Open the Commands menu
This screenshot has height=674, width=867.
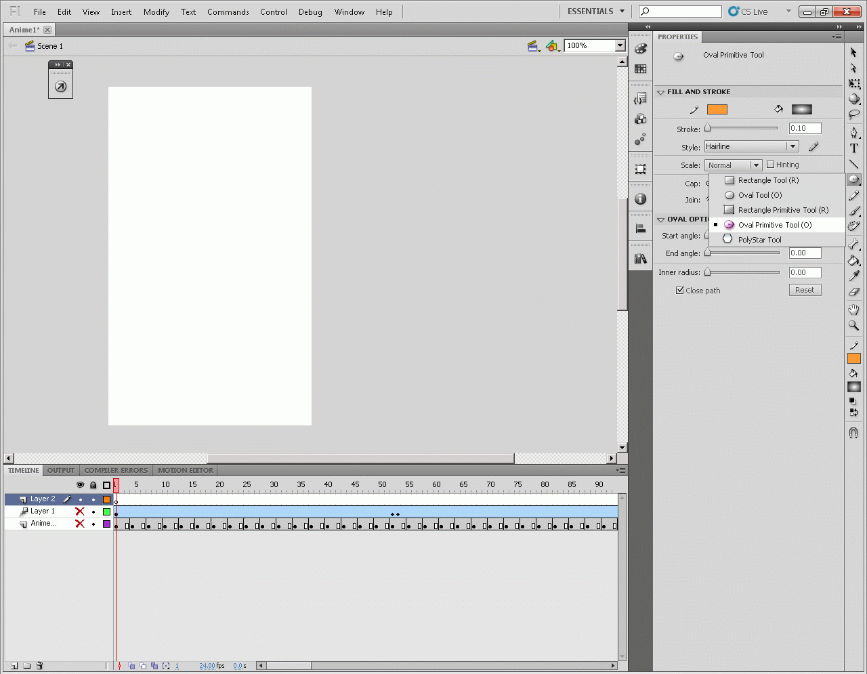228,12
